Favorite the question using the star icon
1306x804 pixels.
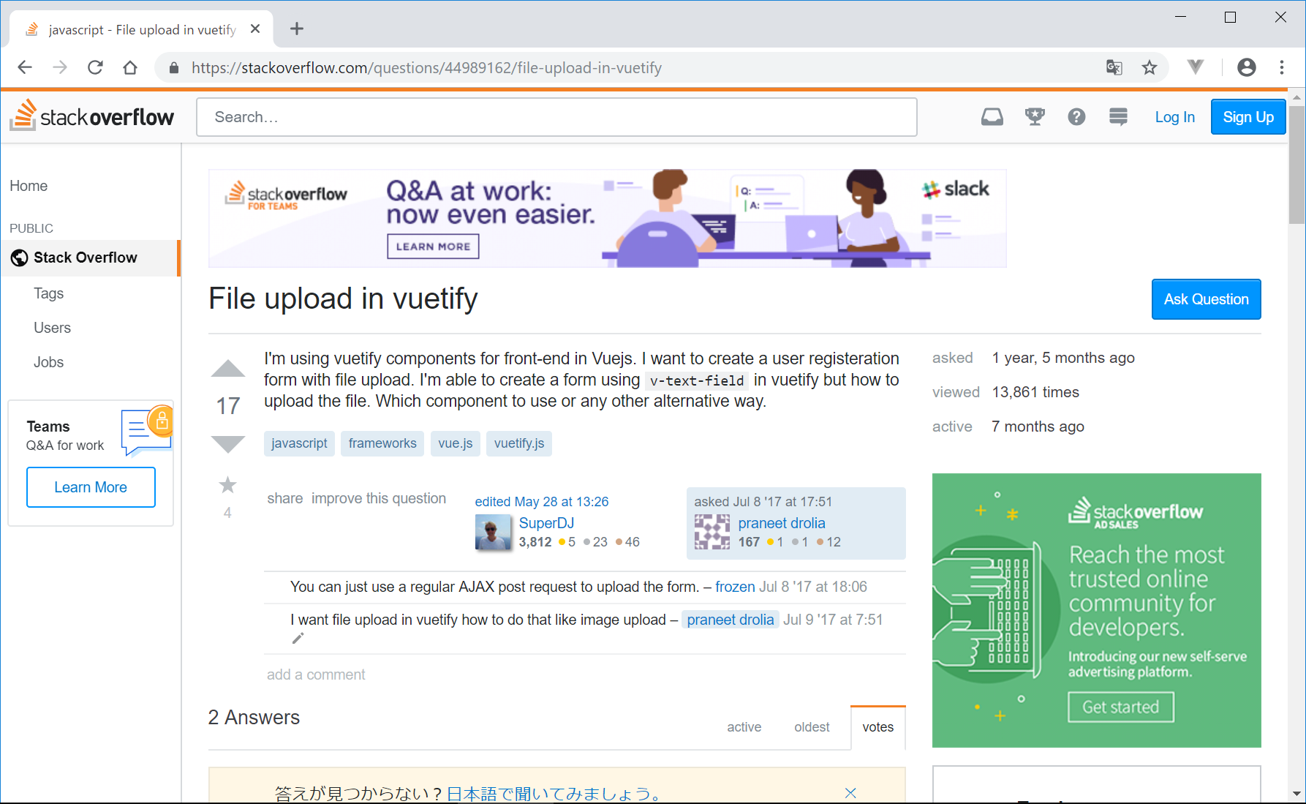[227, 485]
